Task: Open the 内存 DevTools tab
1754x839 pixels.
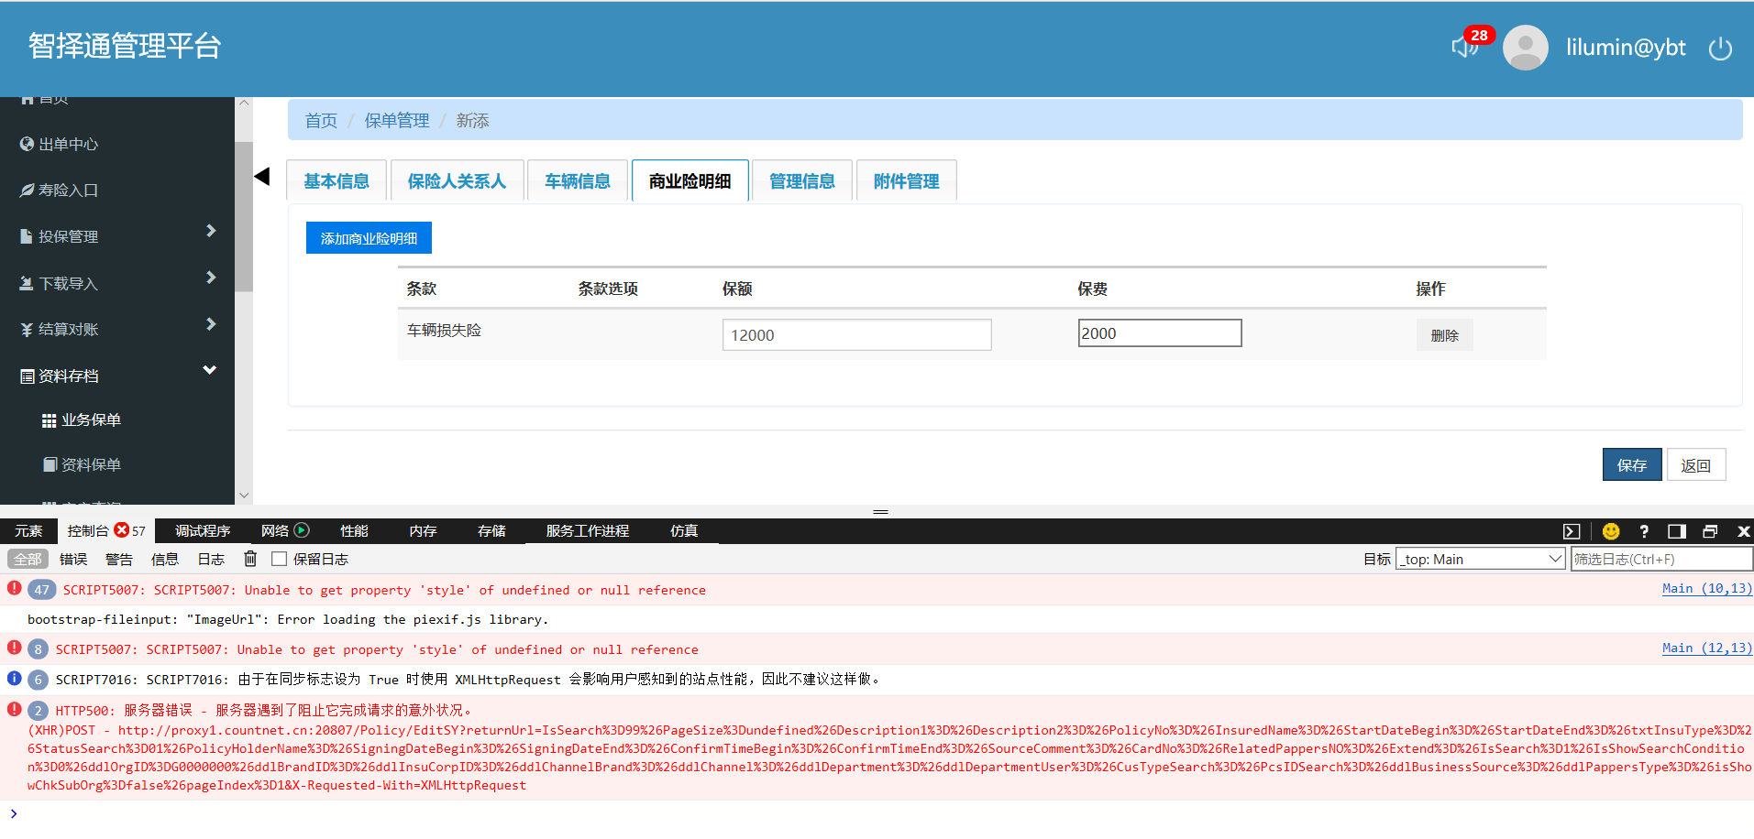Action: point(423,530)
